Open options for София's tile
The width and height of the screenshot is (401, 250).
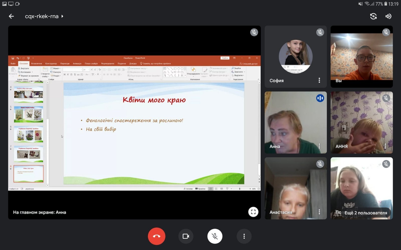[x=319, y=80]
